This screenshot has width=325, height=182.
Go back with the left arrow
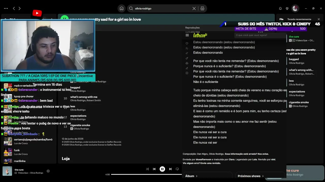coord(14,8)
